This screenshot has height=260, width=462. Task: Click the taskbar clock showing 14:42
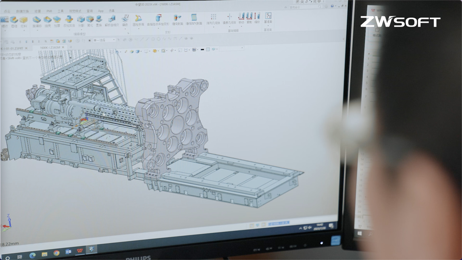[319, 226]
